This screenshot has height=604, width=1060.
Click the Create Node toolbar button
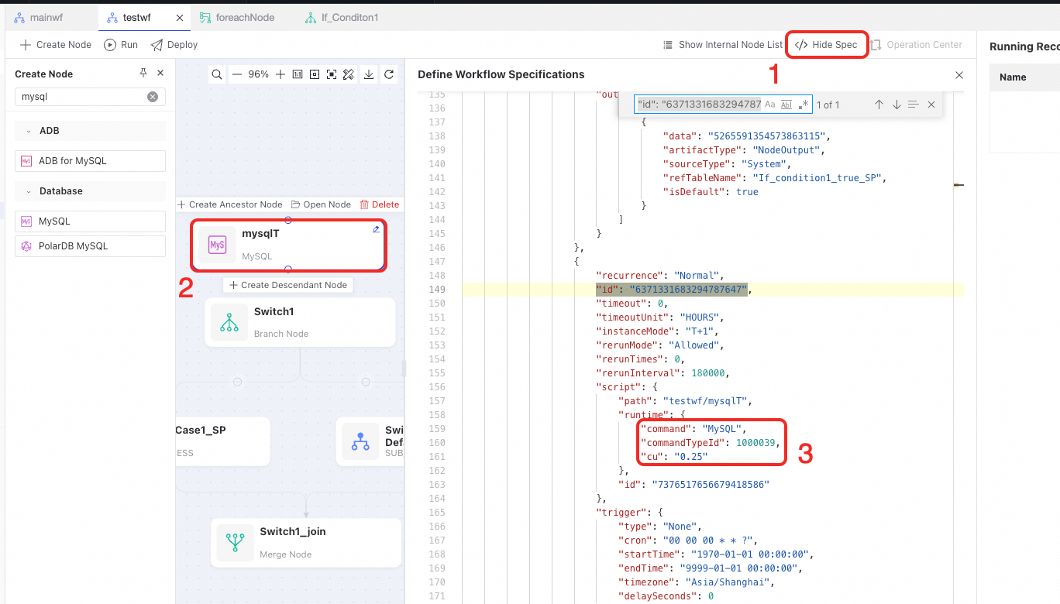[56, 45]
